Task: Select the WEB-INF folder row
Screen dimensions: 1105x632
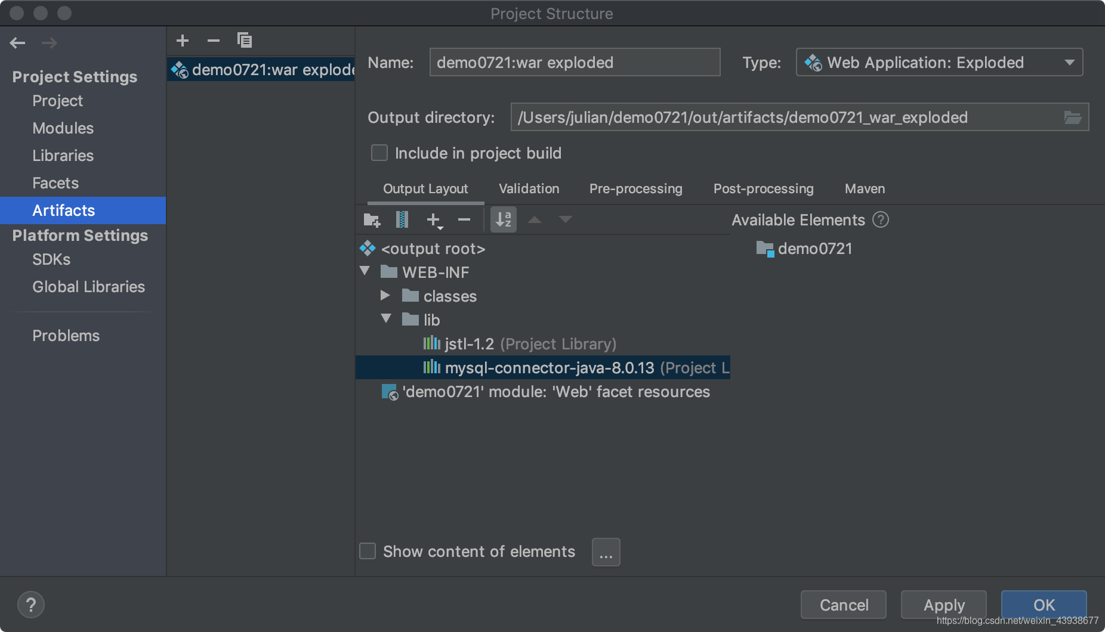Action: click(543, 272)
